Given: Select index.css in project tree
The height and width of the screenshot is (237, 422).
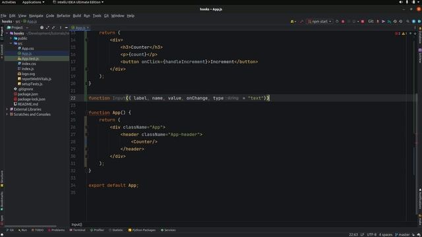Looking at the screenshot, I should [28, 64].
